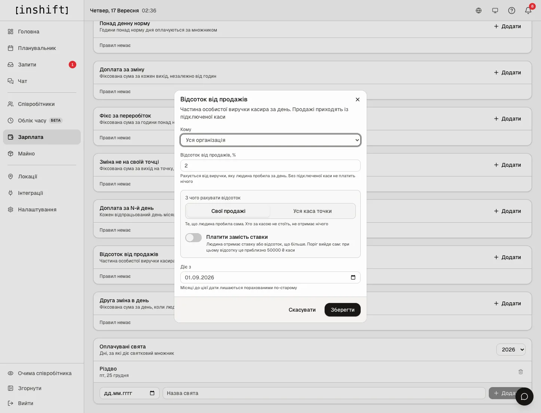Switch to Очима співробітника view

42,373
